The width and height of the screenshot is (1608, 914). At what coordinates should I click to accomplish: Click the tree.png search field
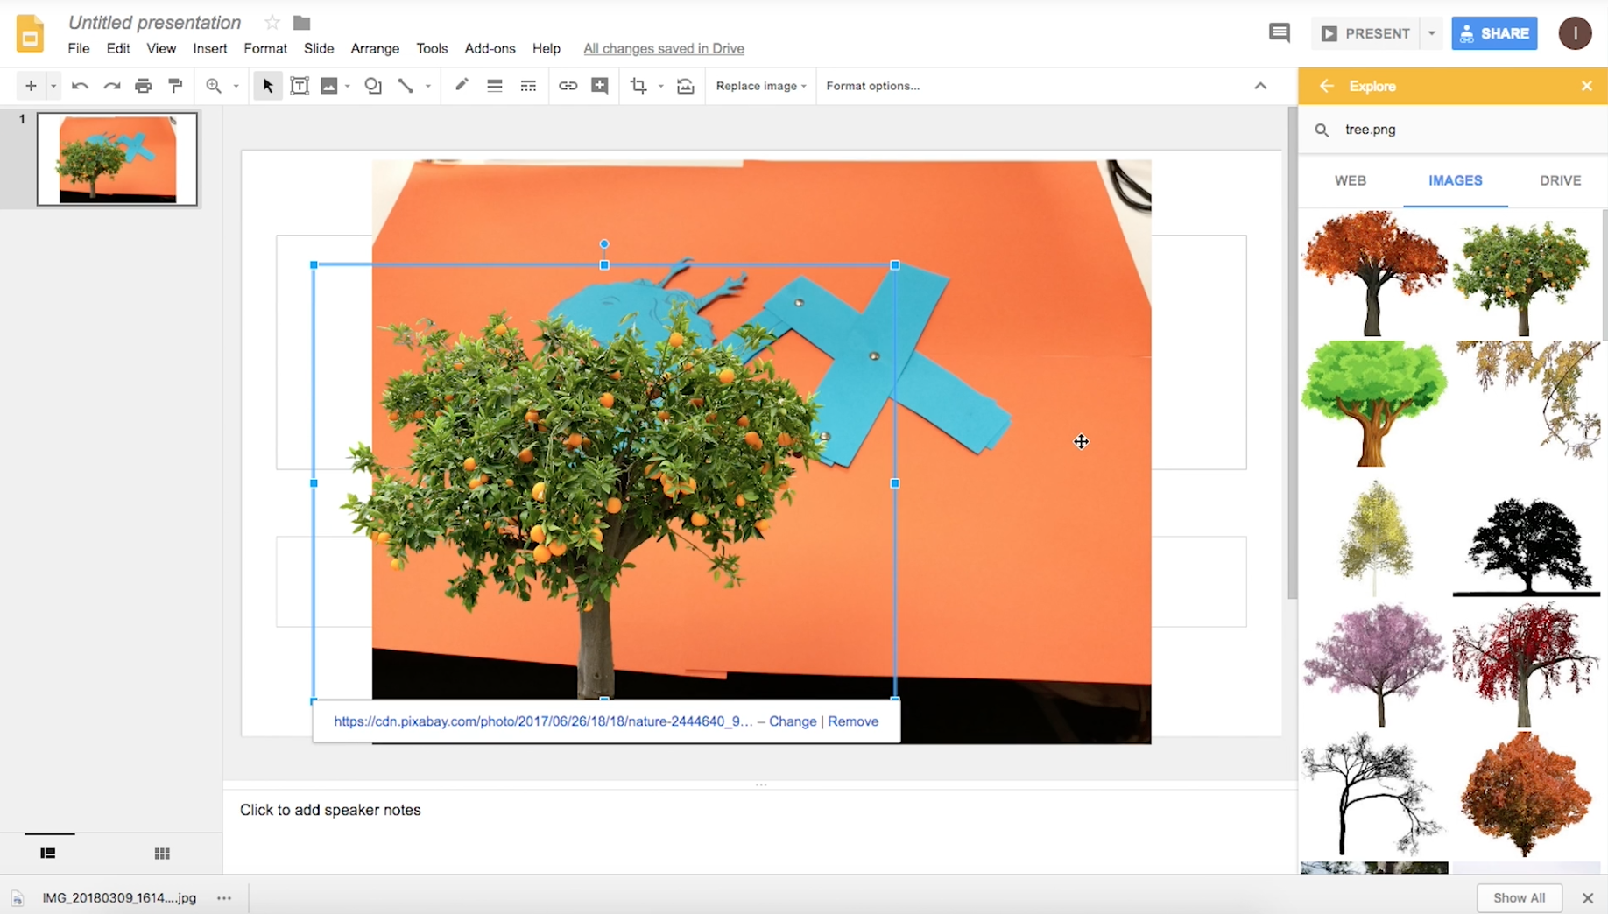pyautogui.click(x=1454, y=130)
